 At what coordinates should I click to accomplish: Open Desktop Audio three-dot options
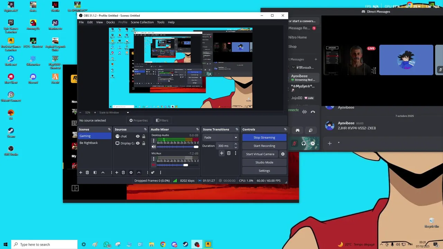[x=154, y=141]
